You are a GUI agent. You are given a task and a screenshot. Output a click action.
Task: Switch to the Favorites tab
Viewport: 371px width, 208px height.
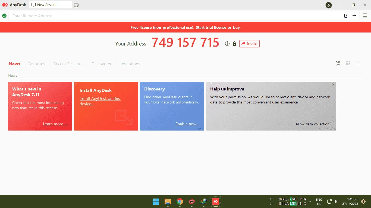[x=37, y=64]
